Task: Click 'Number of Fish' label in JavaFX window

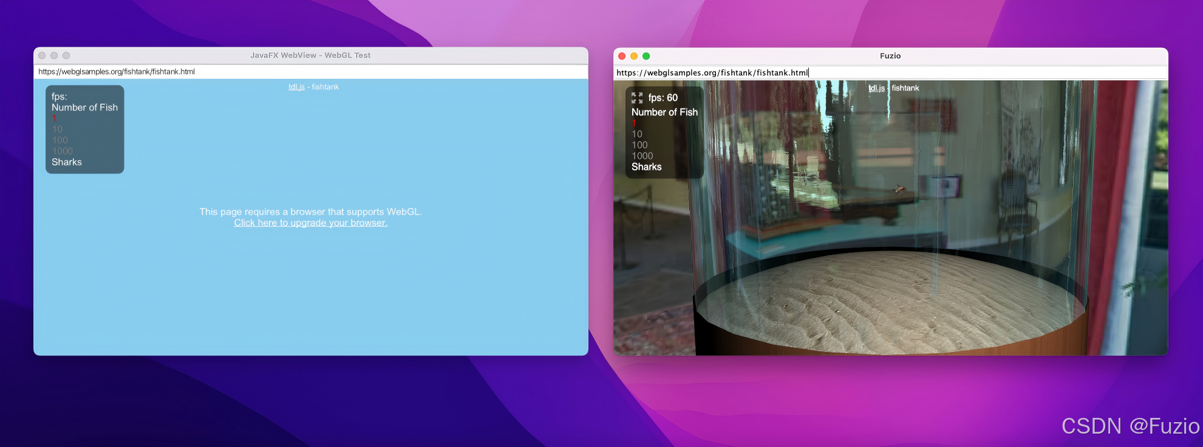Action: tap(85, 107)
